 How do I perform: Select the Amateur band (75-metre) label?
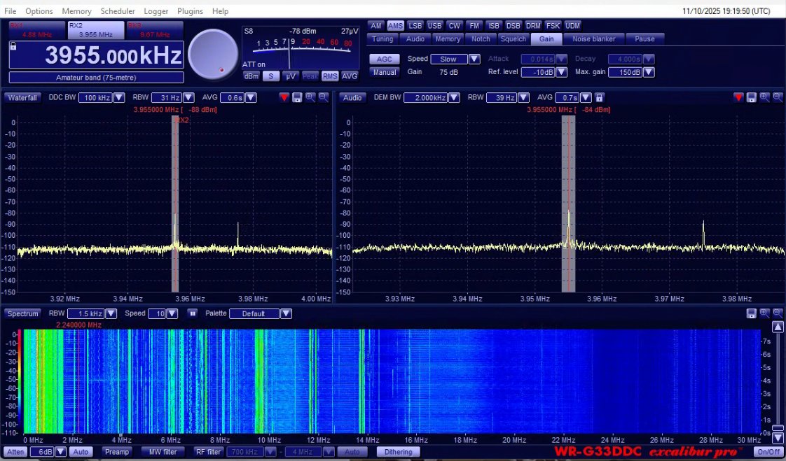click(95, 78)
